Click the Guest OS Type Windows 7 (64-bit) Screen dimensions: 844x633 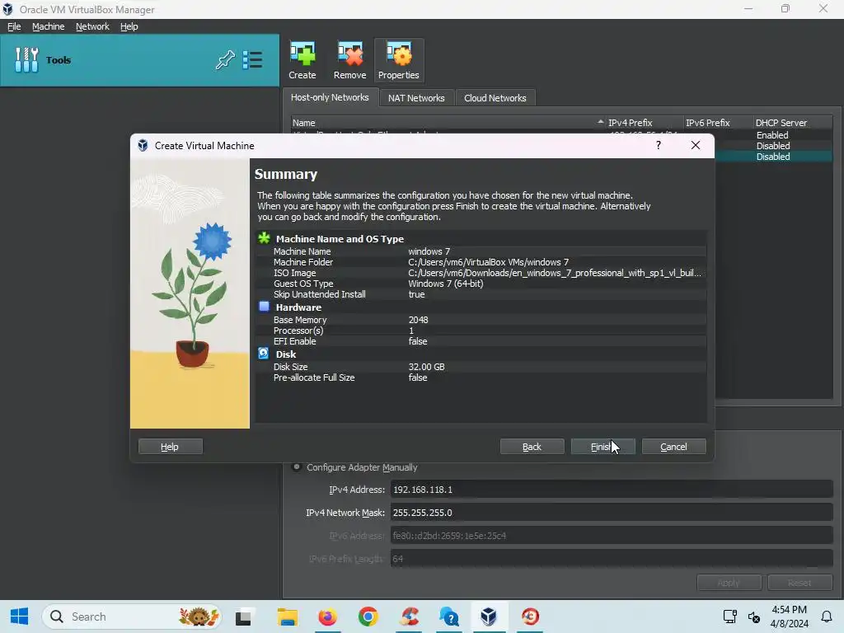coord(446,284)
